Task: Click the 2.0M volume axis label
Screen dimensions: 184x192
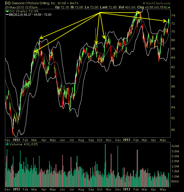Action: click(175, 166)
